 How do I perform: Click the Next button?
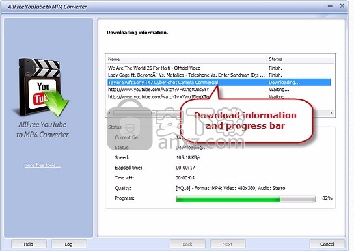click(228, 244)
